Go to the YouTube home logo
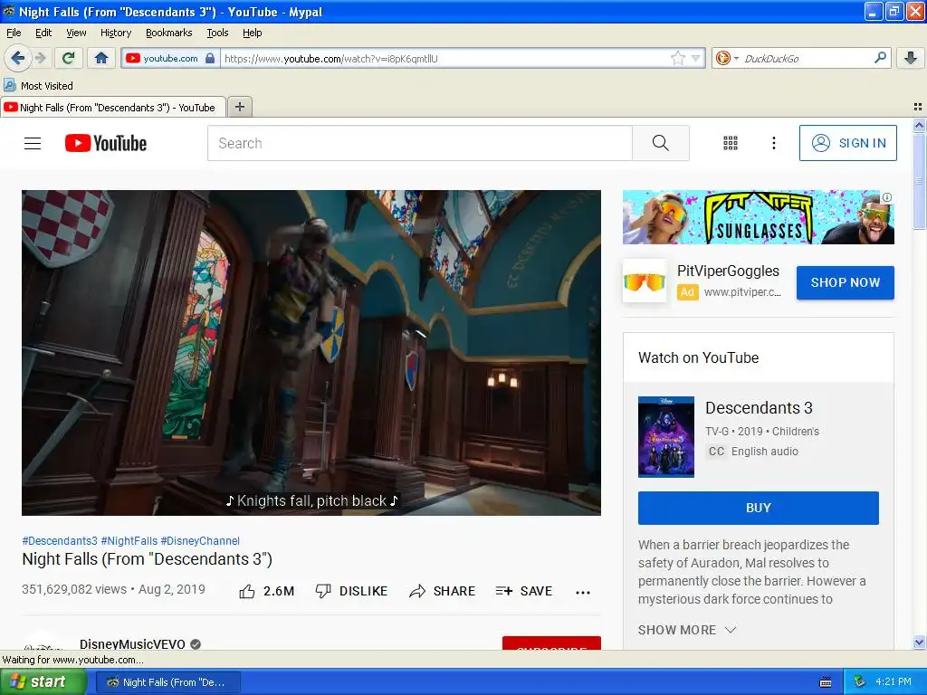This screenshot has height=695, width=927. [x=106, y=143]
